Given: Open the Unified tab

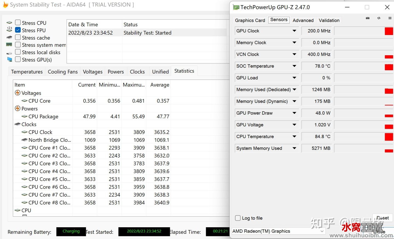Looking at the screenshot, I should click(160, 72).
